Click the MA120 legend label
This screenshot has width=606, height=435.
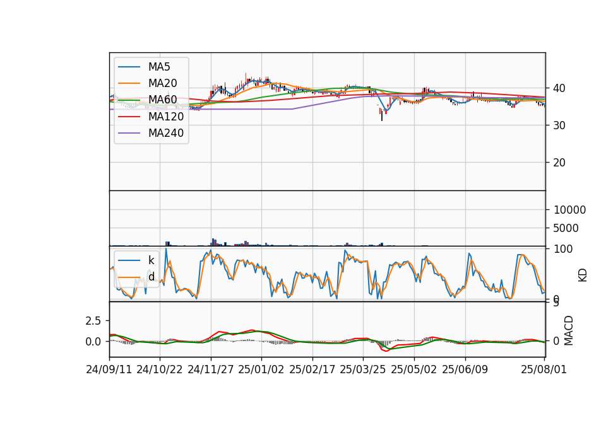pos(166,117)
